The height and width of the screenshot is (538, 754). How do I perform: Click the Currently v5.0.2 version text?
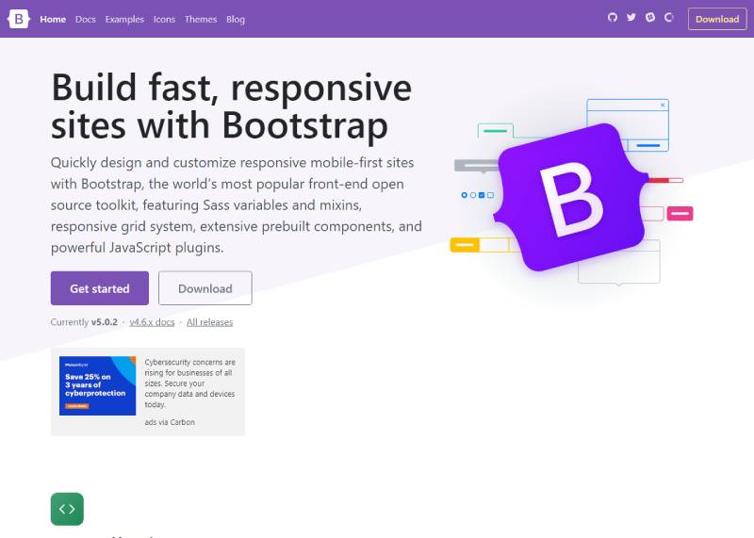84,322
